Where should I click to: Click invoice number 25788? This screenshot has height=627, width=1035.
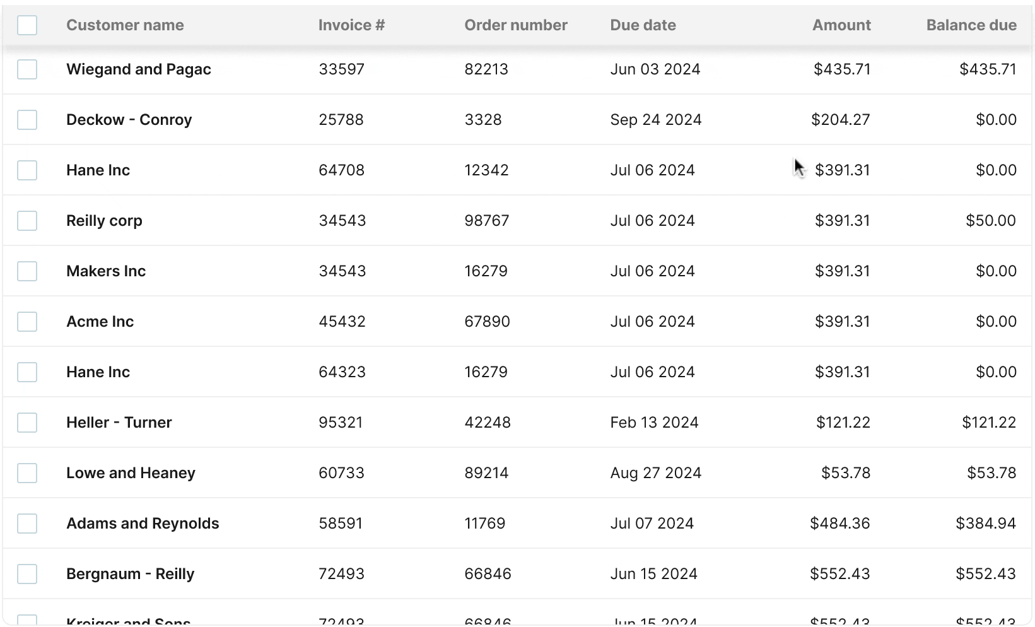tap(341, 120)
